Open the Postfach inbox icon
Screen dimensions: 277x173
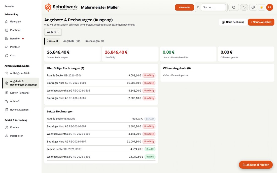coord(7,47)
